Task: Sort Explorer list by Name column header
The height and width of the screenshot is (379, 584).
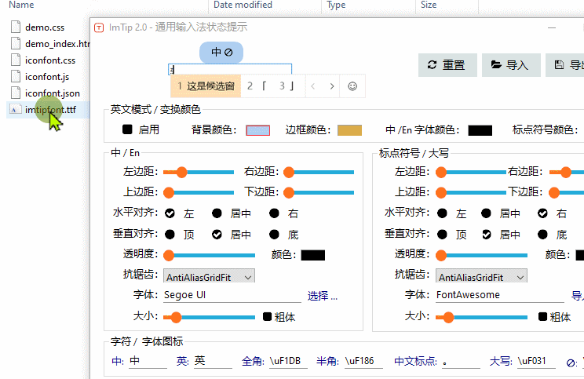Action: pyautogui.click(x=21, y=5)
